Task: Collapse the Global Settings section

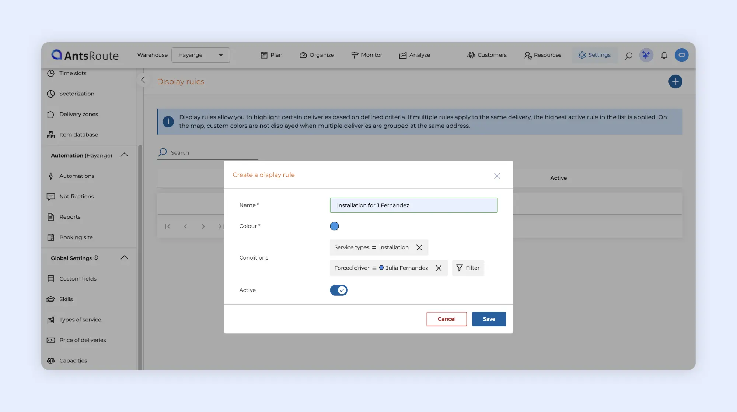Action: (x=125, y=258)
